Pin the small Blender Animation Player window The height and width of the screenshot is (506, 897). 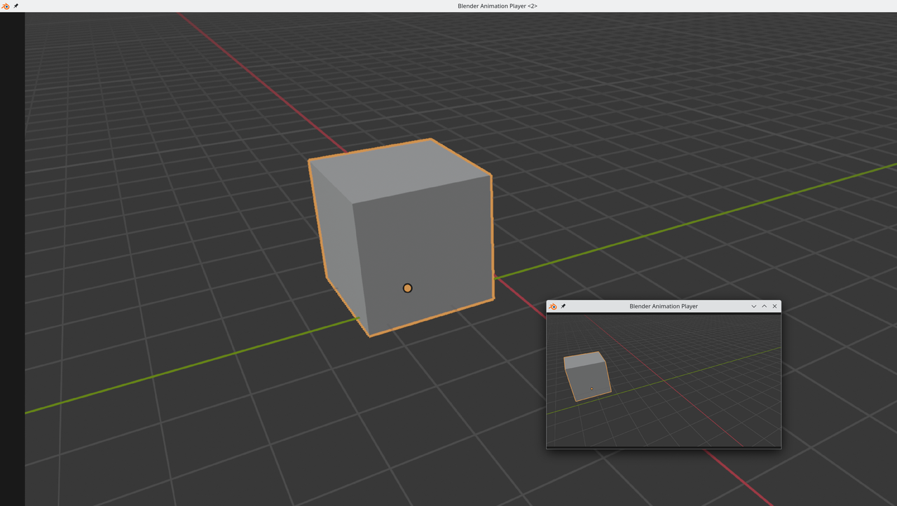(563, 306)
